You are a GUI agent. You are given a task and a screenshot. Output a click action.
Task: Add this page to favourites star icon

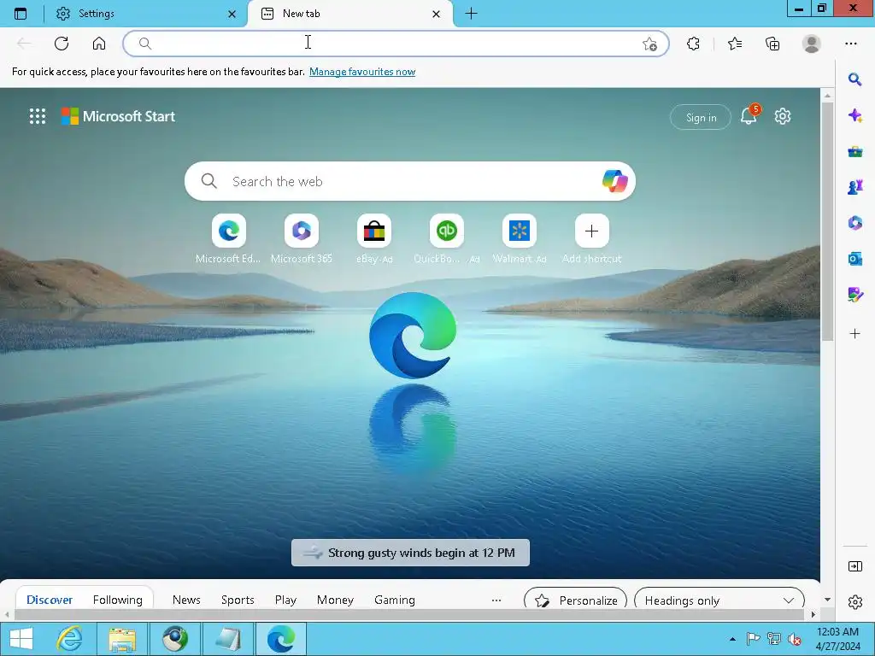pos(649,44)
